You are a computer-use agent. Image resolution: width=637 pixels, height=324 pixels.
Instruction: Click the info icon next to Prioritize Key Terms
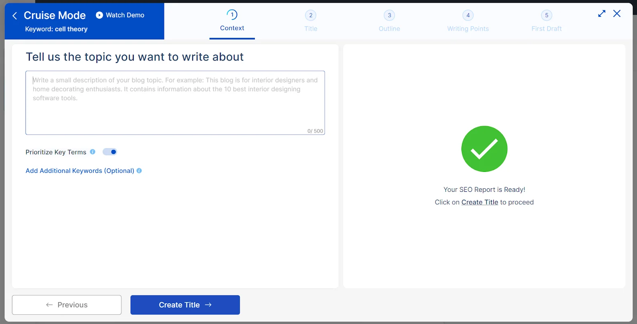93,152
